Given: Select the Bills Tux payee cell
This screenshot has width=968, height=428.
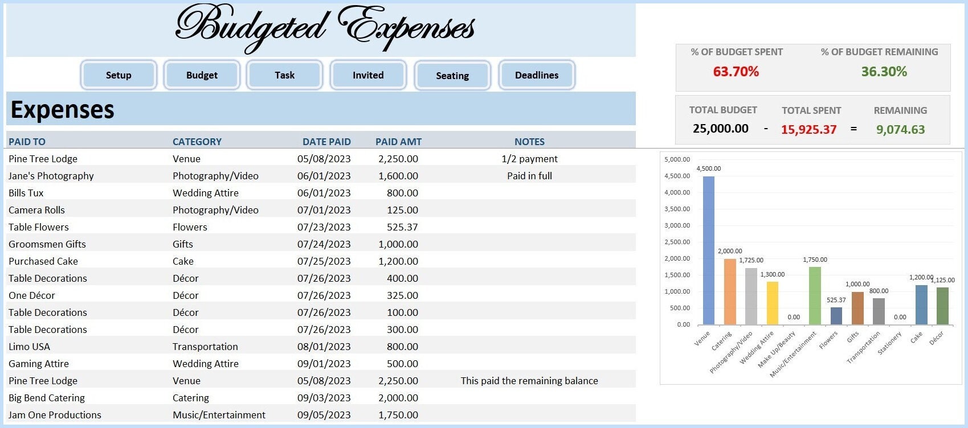Looking at the screenshot, I should (x=26, y=193).
